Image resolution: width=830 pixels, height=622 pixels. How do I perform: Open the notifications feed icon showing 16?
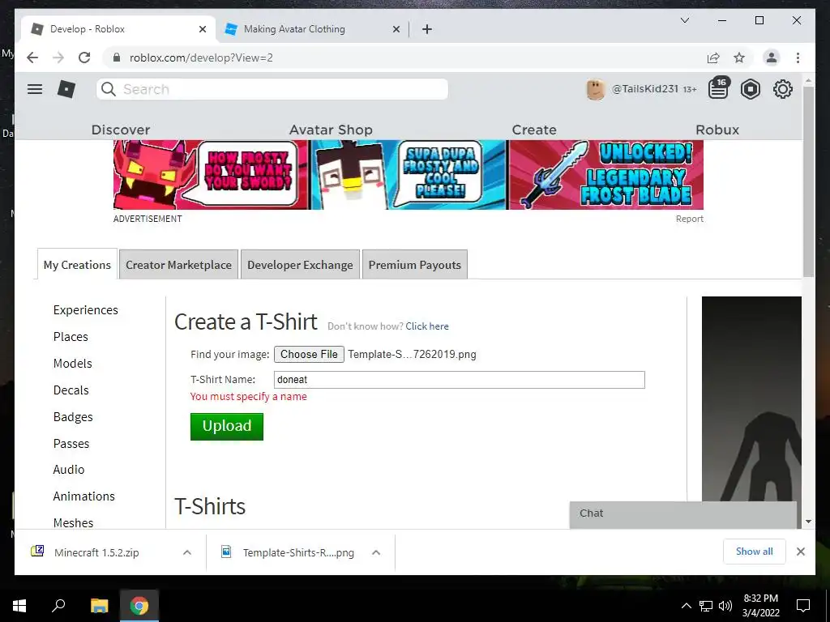(718, 88)
